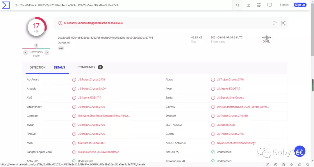Vote harmless with the checkmark community button
This screenshot has height=167, width=314.
[47, 53]
